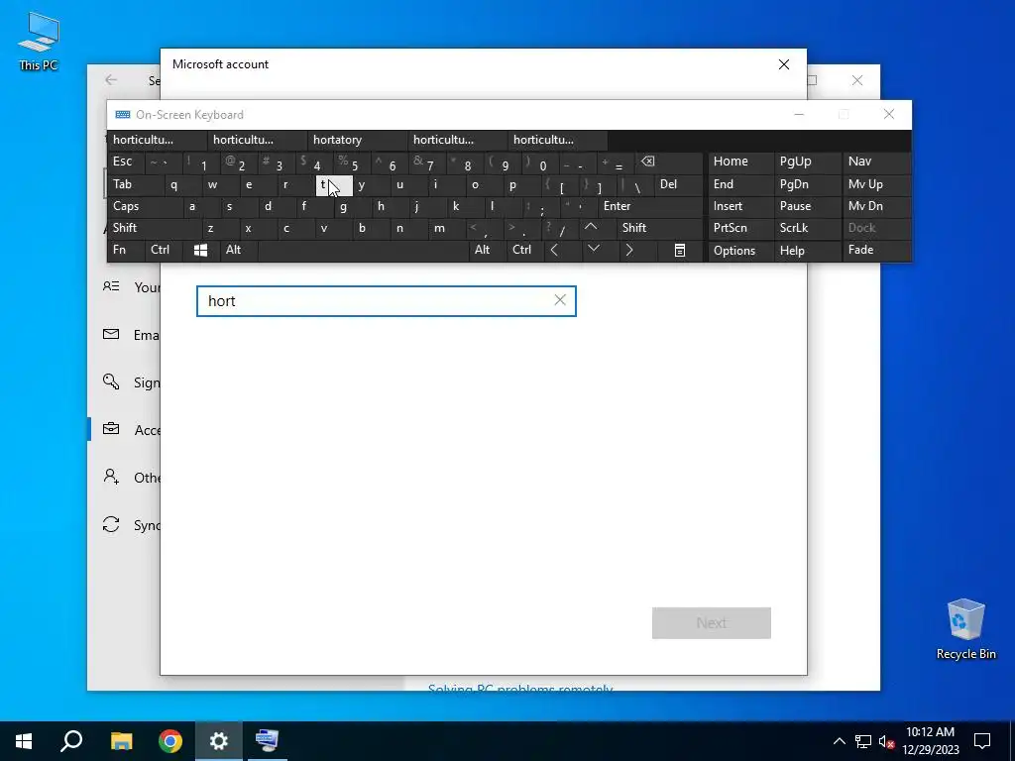
Task: Open the Your info sidebar icon in Settings
Action: (111, 286)
